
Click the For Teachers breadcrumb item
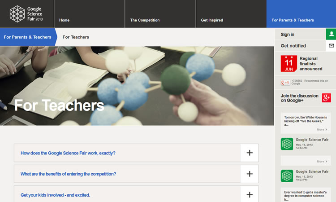point(76,37)
